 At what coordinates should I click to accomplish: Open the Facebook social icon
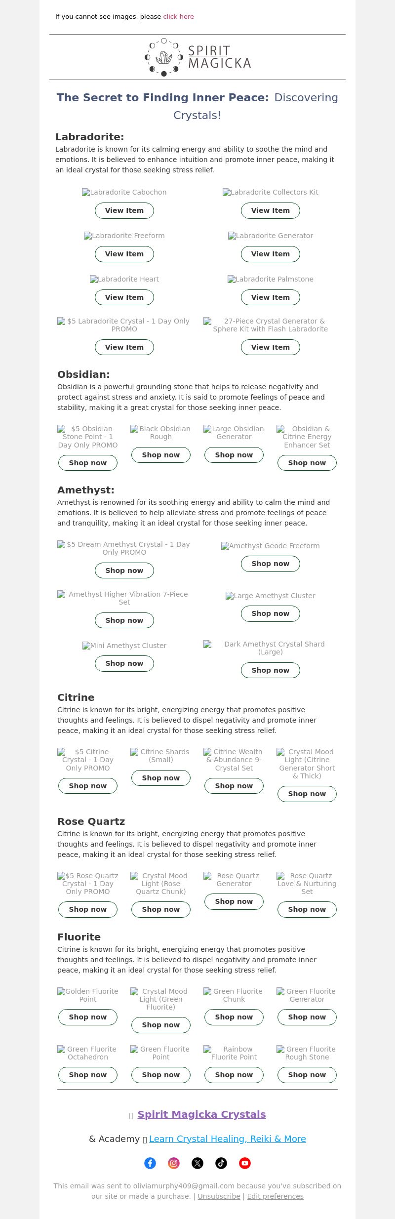(x=150, y=1163)
